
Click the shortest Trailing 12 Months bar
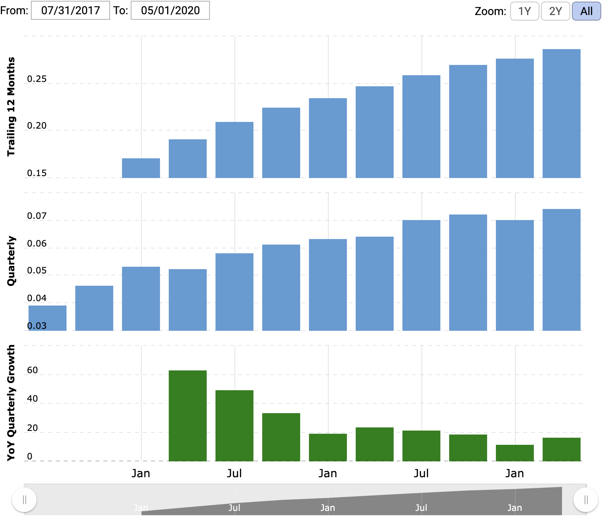pos(141,168)
